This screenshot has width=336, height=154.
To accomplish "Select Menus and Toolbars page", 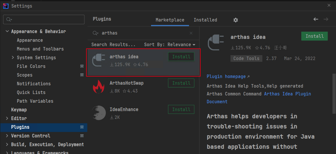I will click(x=40, y=49).
